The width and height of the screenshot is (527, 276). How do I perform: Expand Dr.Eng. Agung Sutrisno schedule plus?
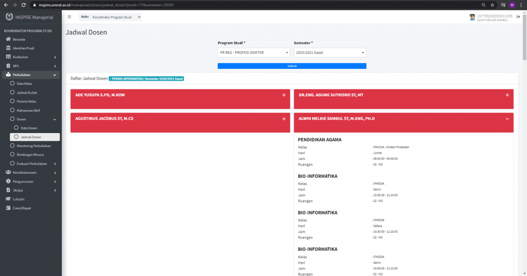pos(507,95)
